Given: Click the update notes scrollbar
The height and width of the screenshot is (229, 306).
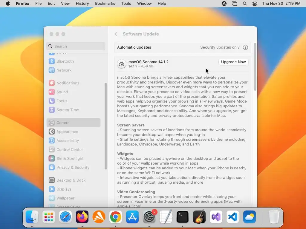Looking at the screenshot, I should tap(255, 67).
